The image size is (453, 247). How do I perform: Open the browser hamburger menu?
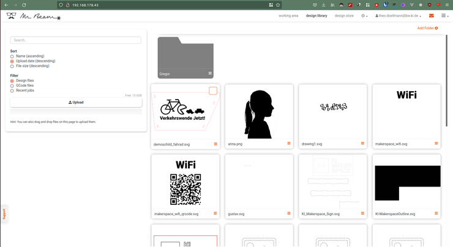(447, 5)
